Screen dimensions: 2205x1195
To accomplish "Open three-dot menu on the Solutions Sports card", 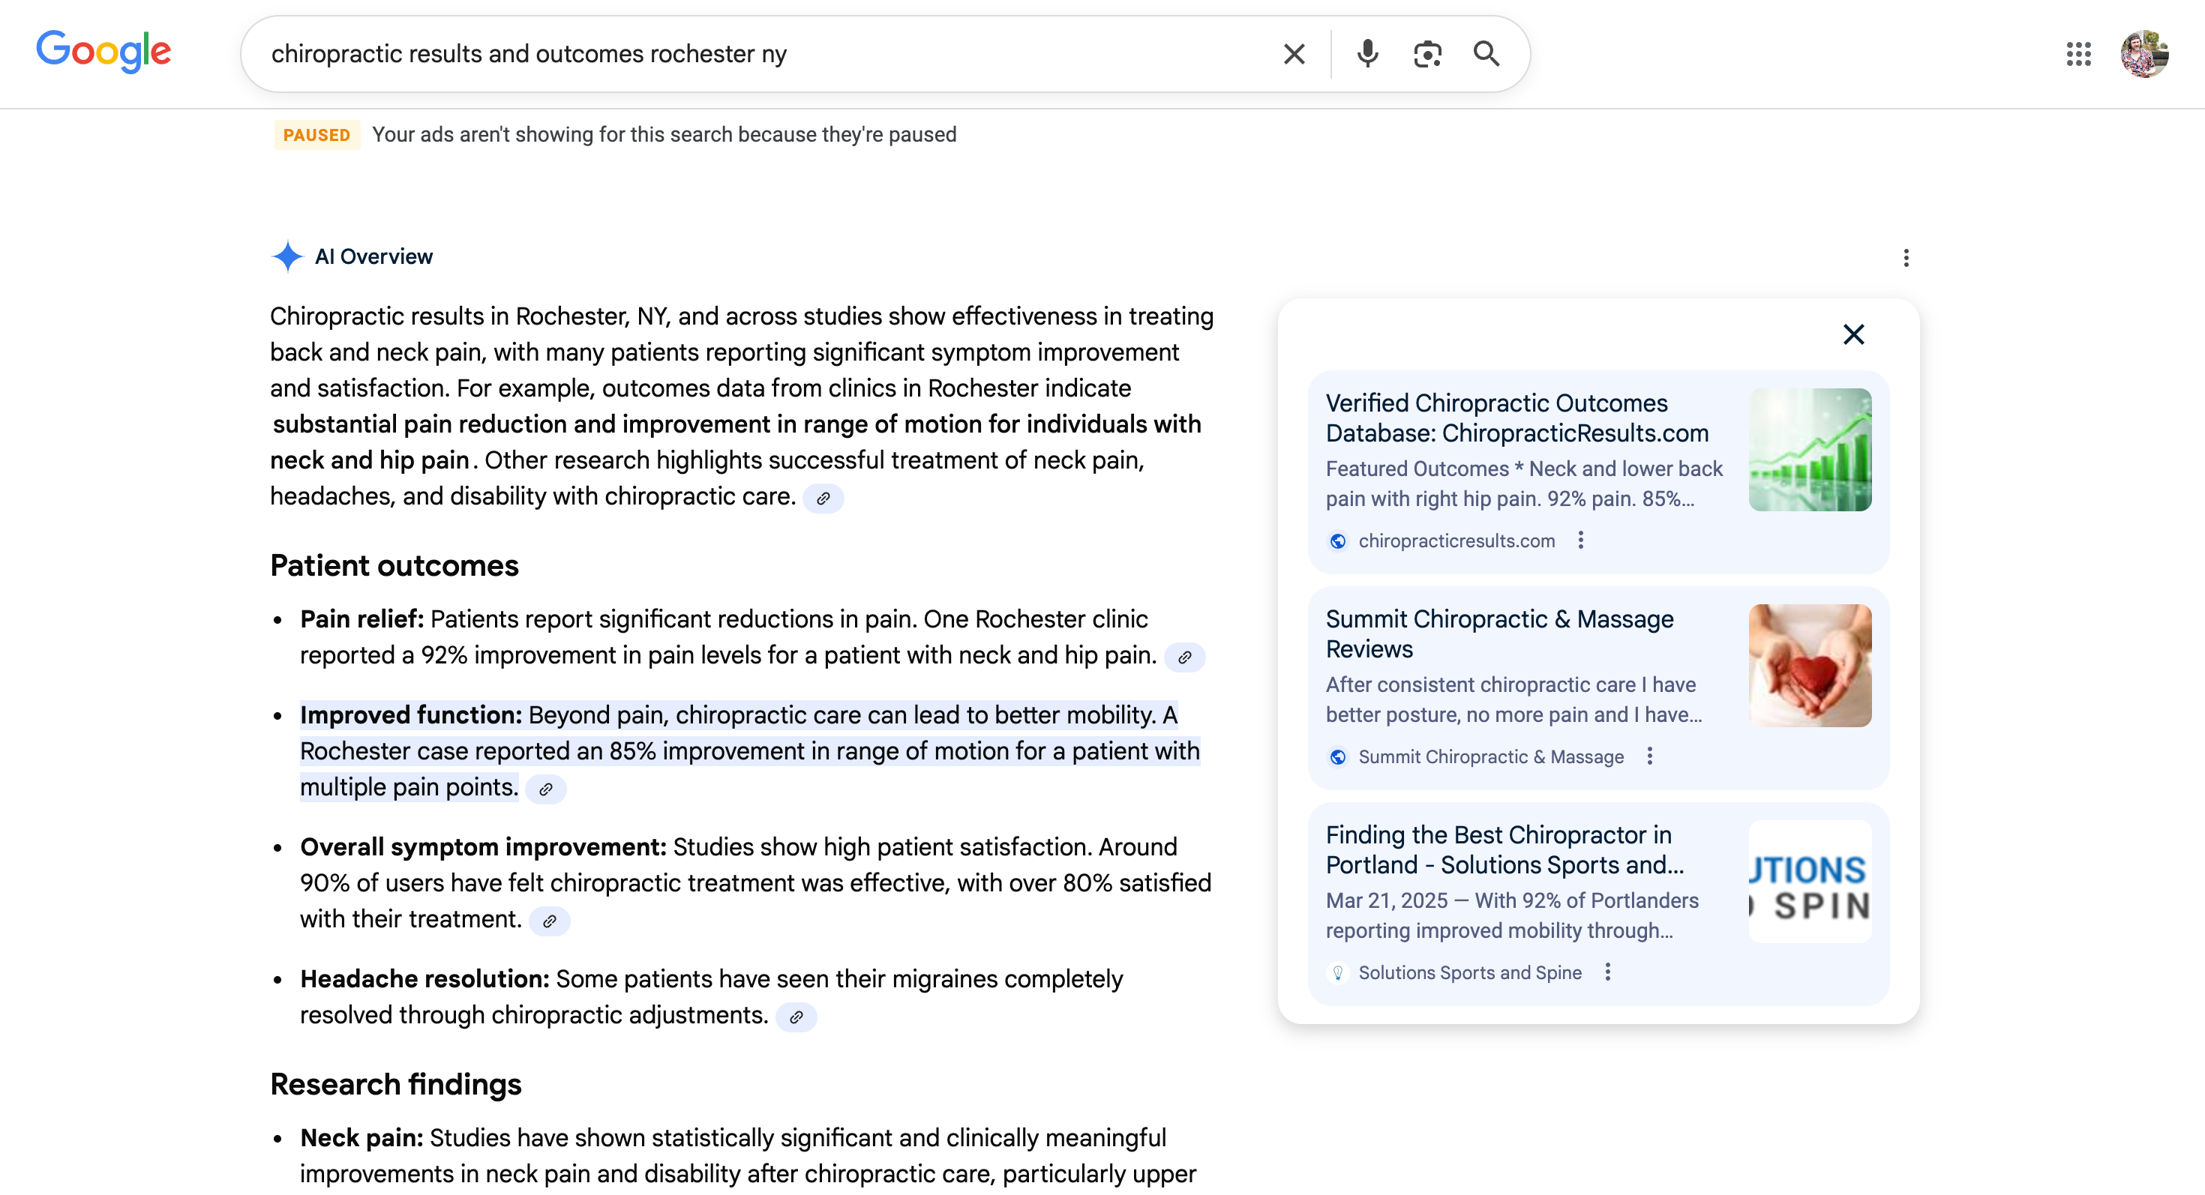I will tap(1609, 972).
